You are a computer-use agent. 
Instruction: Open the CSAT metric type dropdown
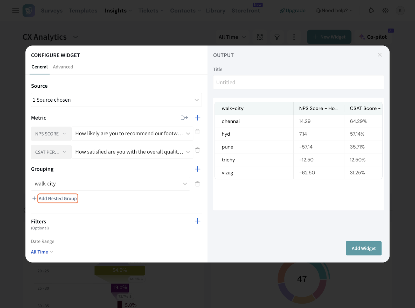coord(51,152)
